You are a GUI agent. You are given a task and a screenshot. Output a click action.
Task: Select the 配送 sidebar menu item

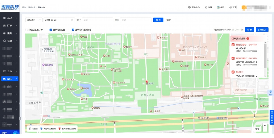(x=10, y=79)
